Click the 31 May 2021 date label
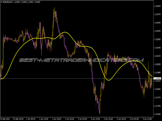 point(6,119)
